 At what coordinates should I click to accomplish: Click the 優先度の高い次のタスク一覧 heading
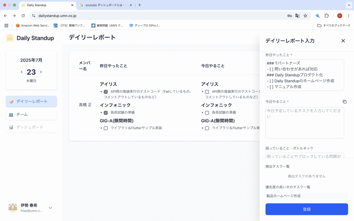pyautogui.click(x=288, y=187)
